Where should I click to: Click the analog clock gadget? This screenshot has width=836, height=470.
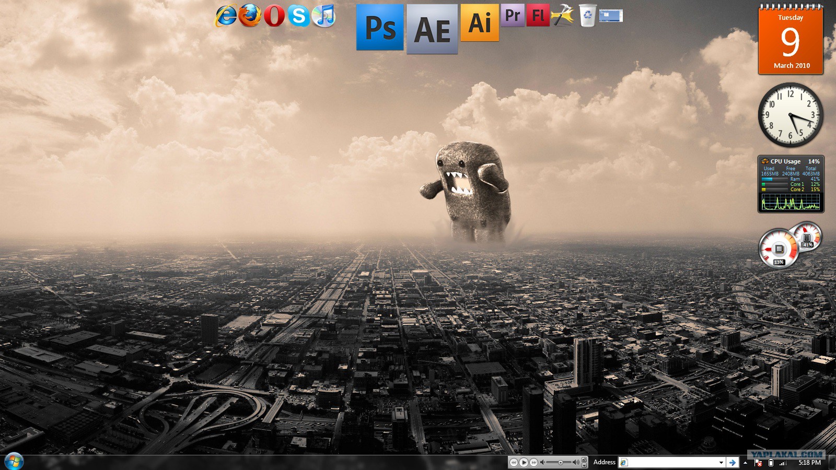[x=791, y=115]
